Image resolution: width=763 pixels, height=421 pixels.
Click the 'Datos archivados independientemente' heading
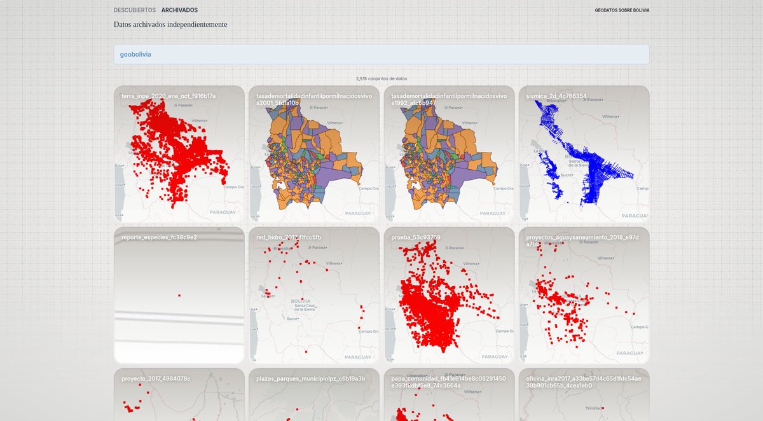coord(170,24)
